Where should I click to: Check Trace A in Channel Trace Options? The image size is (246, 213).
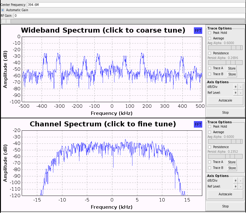210,162
